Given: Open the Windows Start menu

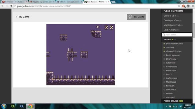Looking at the screenshot, I should [4, 106].
